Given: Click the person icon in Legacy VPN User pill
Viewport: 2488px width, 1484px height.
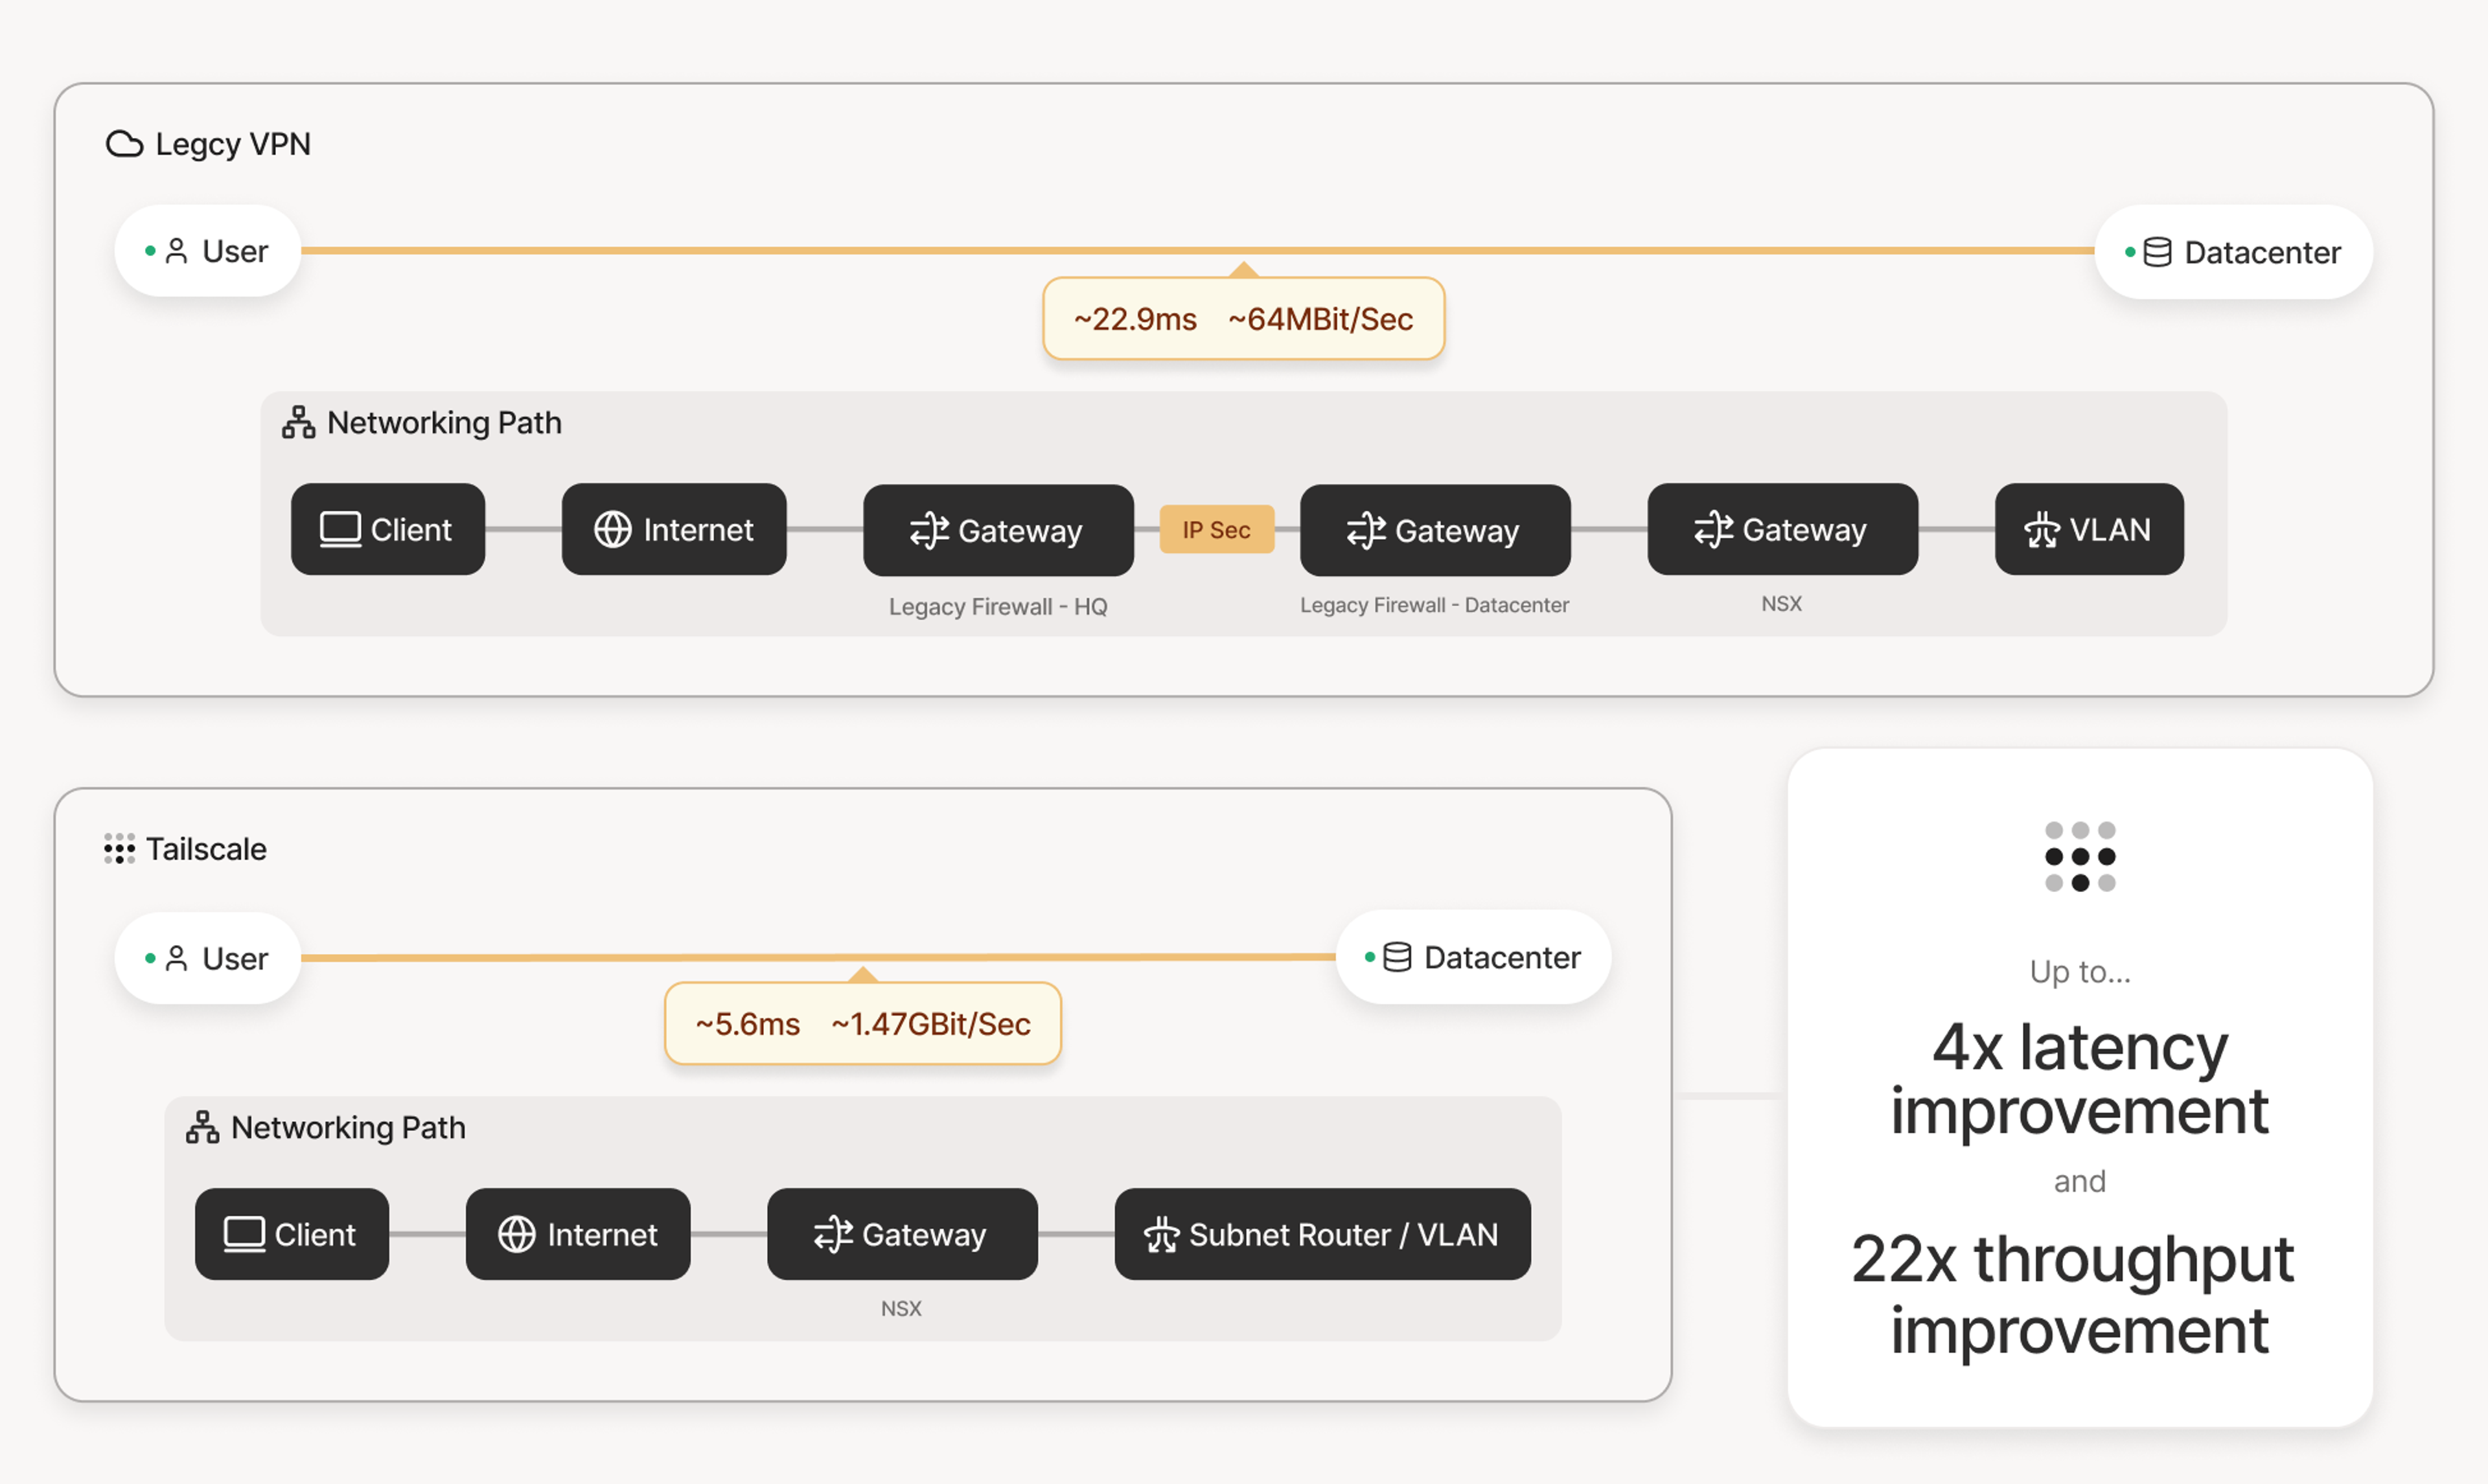Looking at the screenshot, I should click(x=177, y=251).
